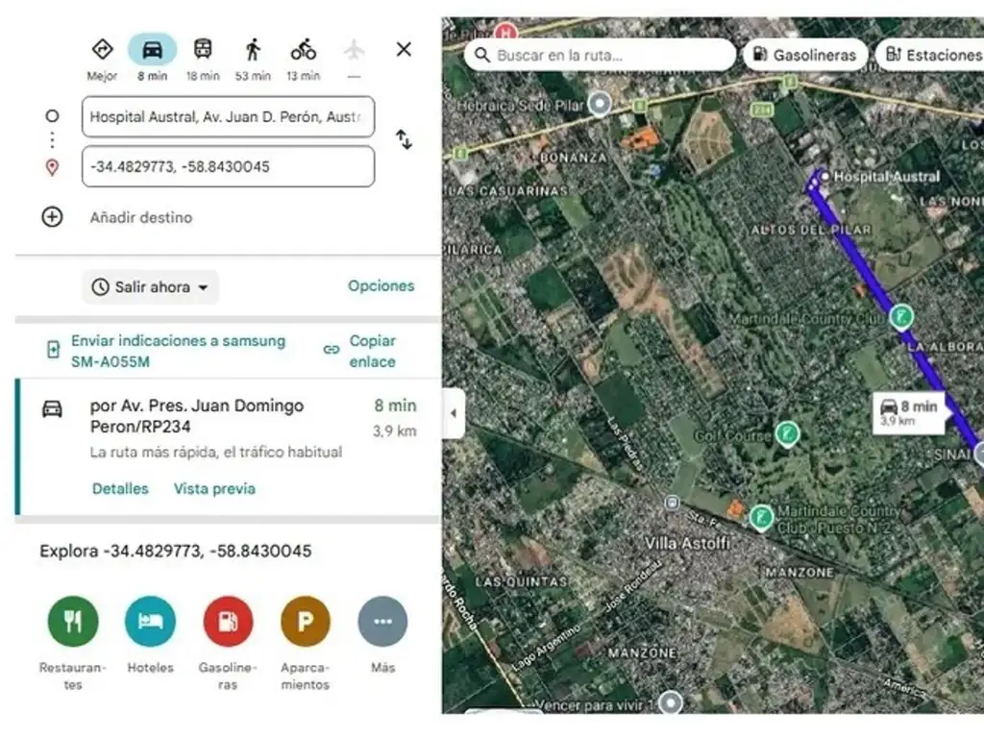Filter the map by Gasolineras chip
The image size is (984, 738).
coord(805,55)
